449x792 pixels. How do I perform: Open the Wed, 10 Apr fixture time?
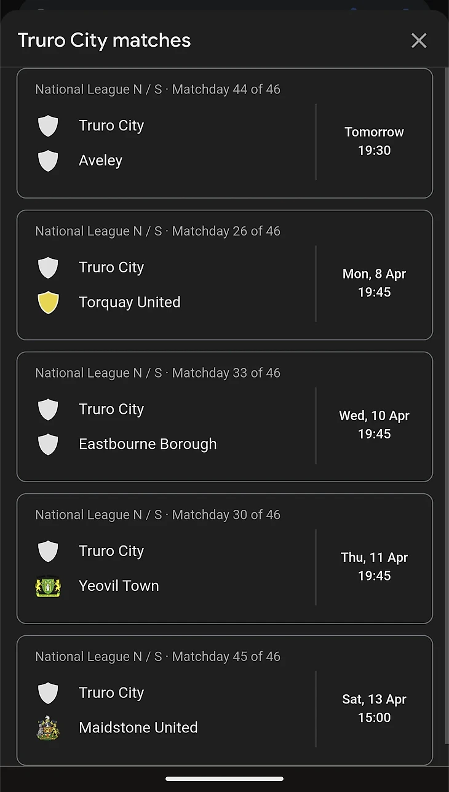(x=374, y=425)
